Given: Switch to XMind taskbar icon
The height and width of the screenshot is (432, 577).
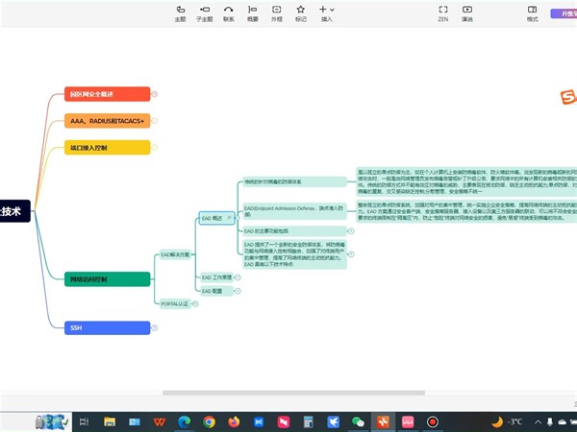Looking at the screenshot, I should pyautogui.click(x=383, y=421).
